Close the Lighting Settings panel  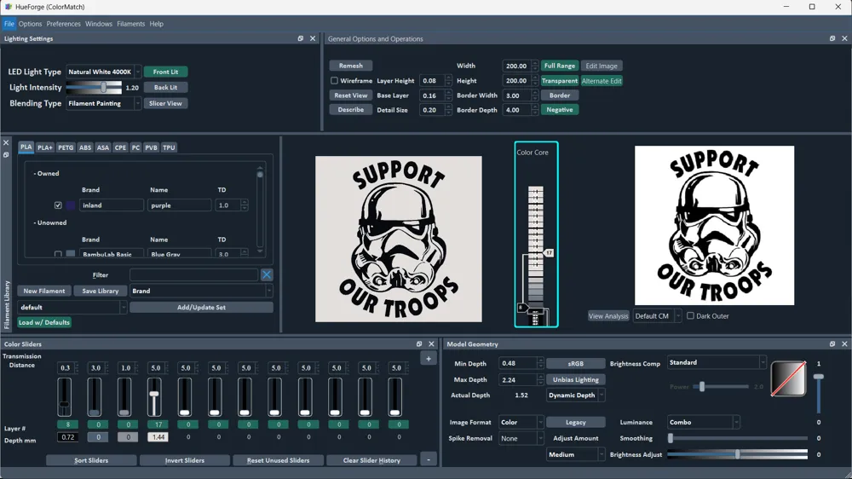[313, 38]
